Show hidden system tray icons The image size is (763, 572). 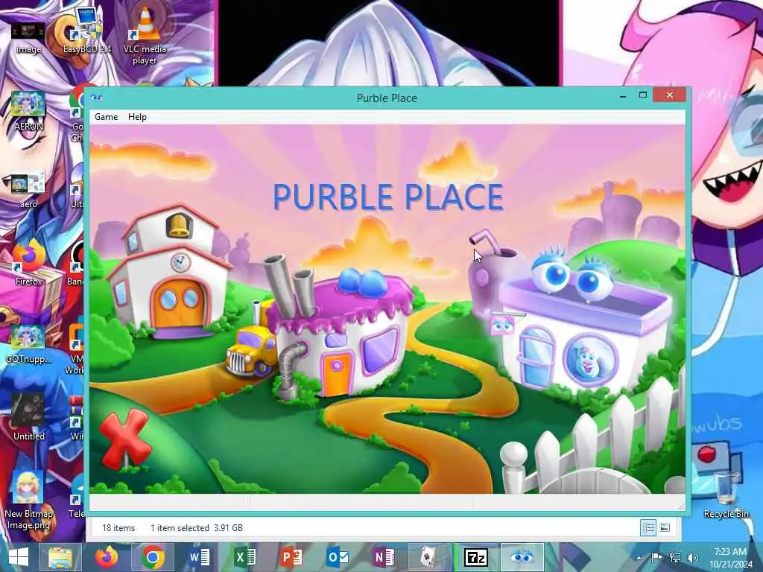pyautogui.click(x=639, y=557)
